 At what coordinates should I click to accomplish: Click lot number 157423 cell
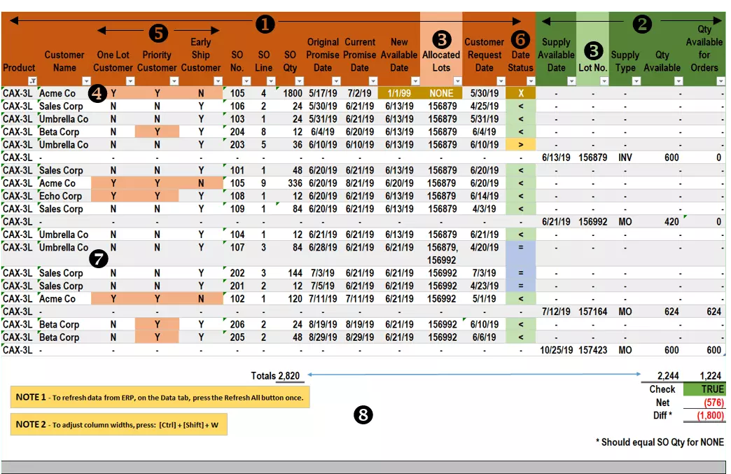(x=592, y=350)
